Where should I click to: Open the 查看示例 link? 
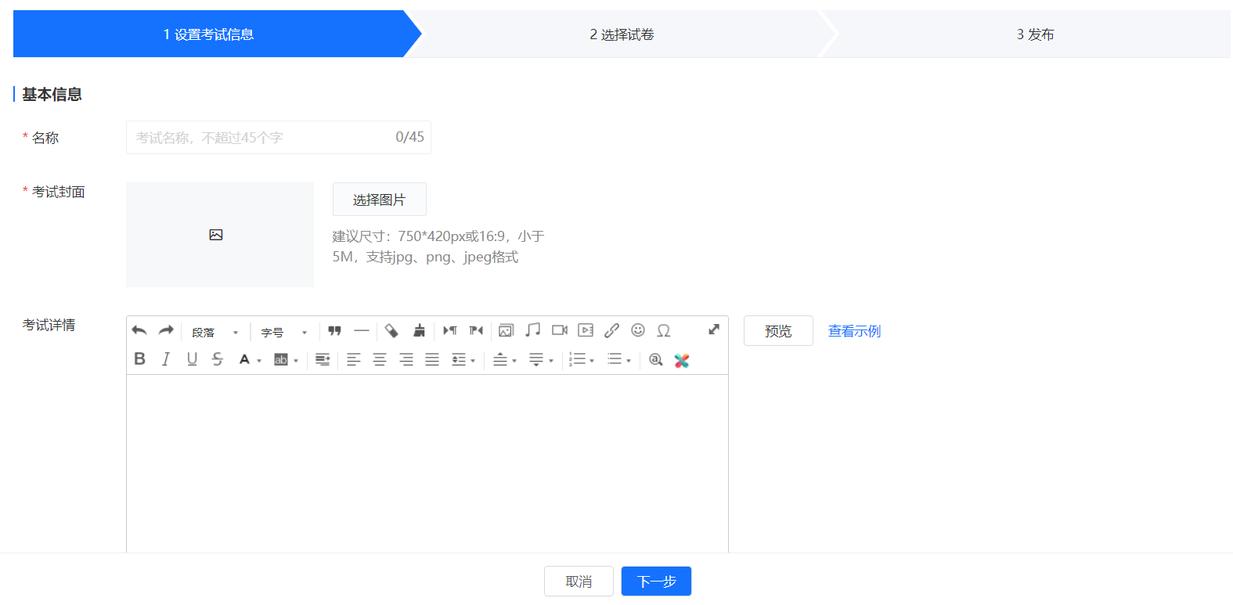pos(854,331)
